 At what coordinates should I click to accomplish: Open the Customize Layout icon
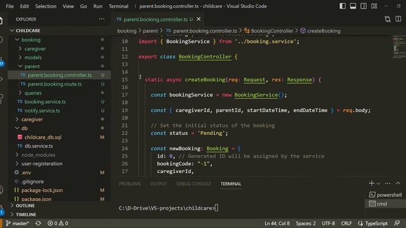[x=374, y=6]
